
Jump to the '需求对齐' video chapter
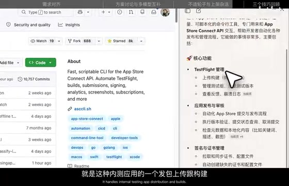point(51,4)
